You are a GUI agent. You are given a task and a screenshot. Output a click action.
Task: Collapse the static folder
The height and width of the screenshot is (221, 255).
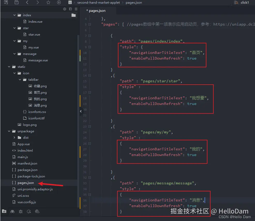point(9,67)
